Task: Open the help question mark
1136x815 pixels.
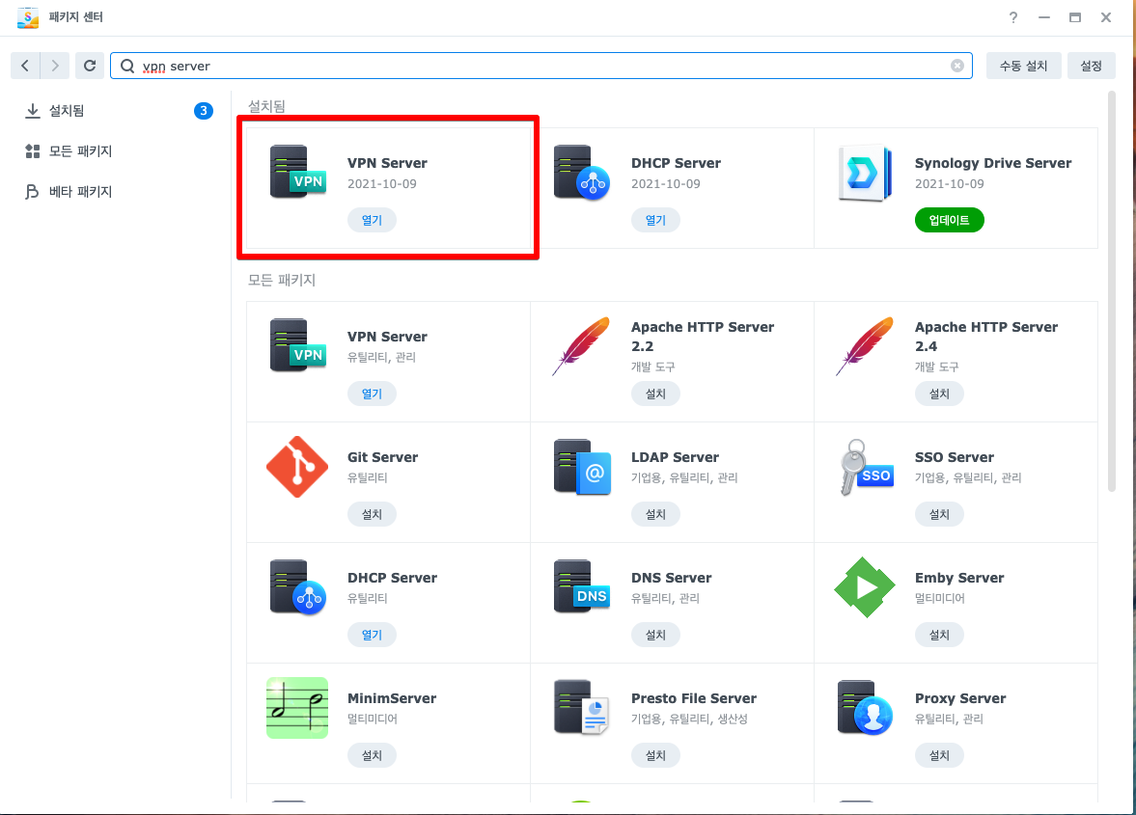Action: coord(1012,17)
